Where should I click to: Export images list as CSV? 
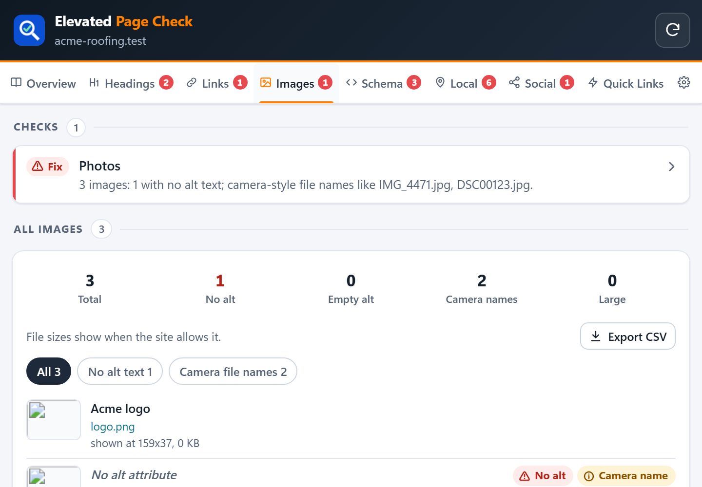[628, 336]
